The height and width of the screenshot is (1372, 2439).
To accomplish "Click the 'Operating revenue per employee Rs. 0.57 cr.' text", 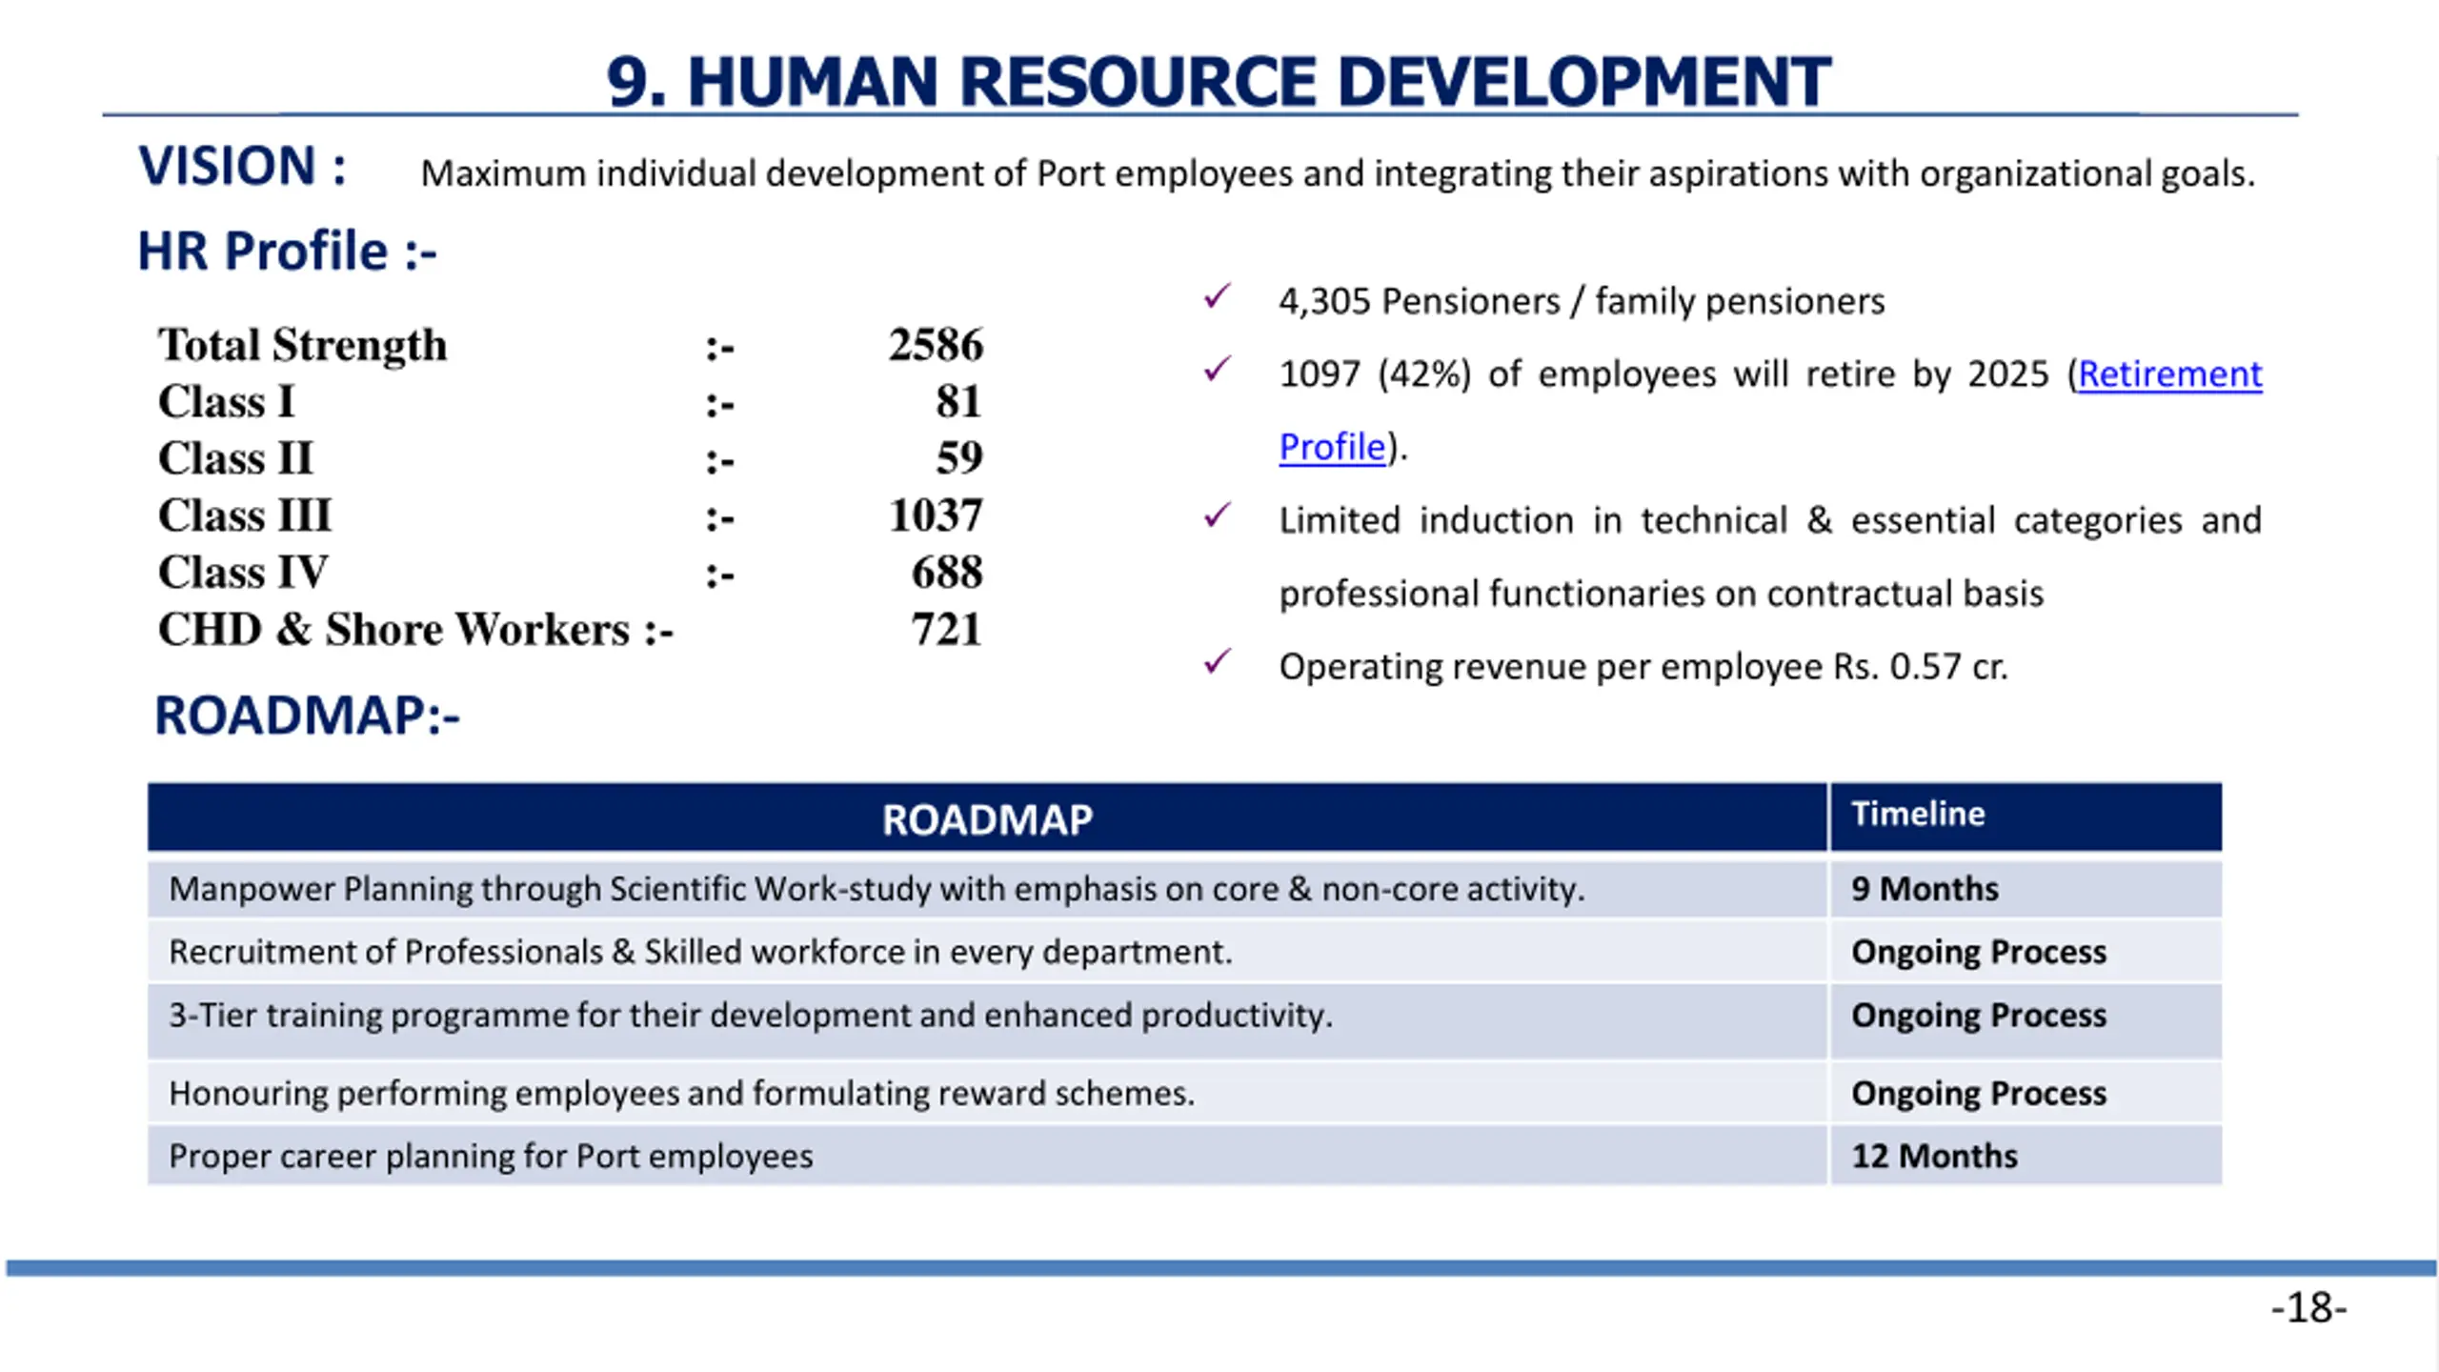I will [1643, 667].
